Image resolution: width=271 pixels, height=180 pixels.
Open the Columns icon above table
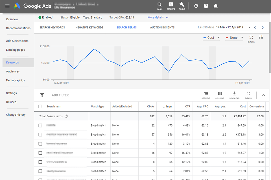[x=220, y=95]
